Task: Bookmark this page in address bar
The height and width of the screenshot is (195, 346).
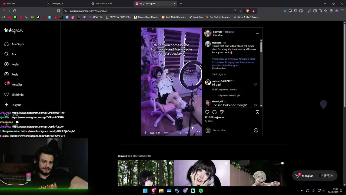Action: 58,11
